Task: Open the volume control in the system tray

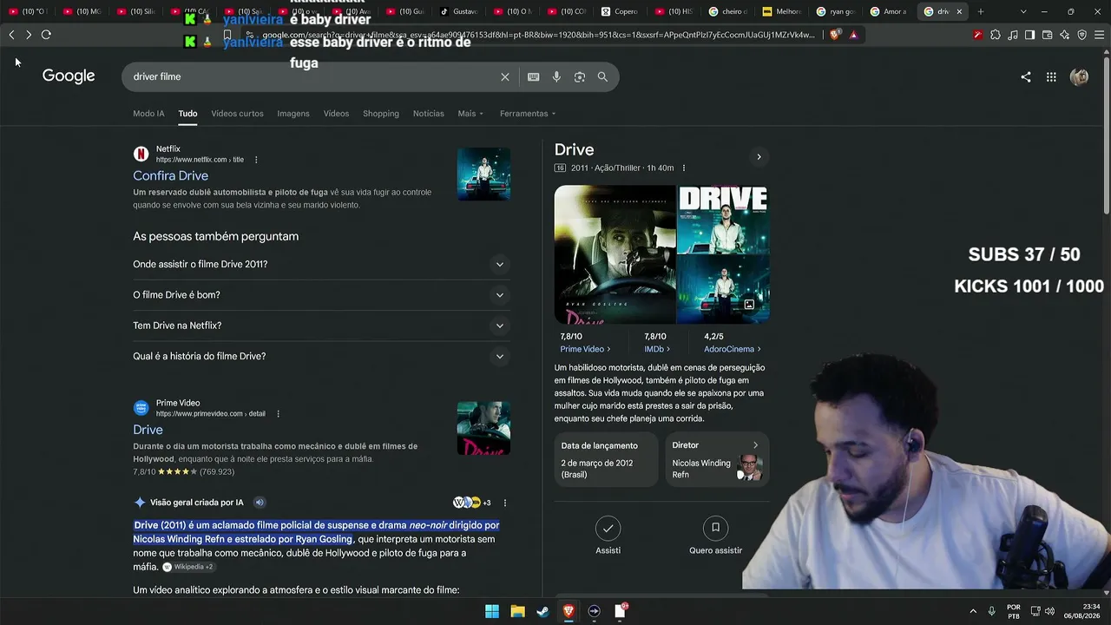Action: 1049,611
